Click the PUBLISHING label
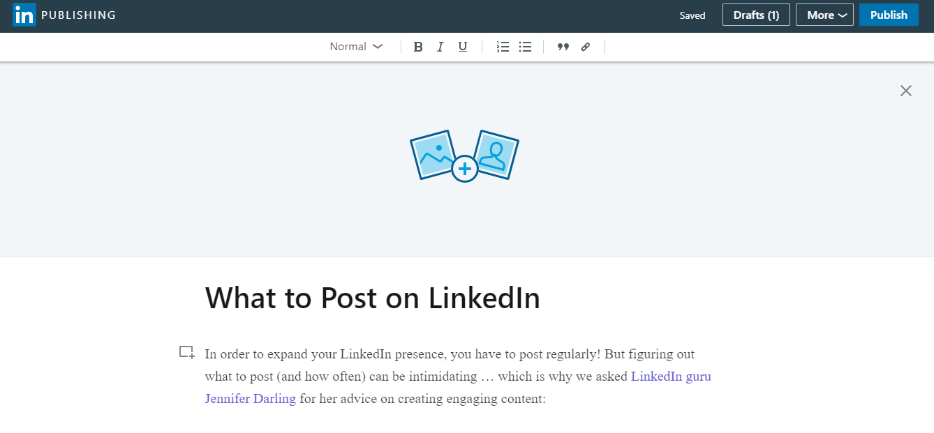 click(78, 15)
